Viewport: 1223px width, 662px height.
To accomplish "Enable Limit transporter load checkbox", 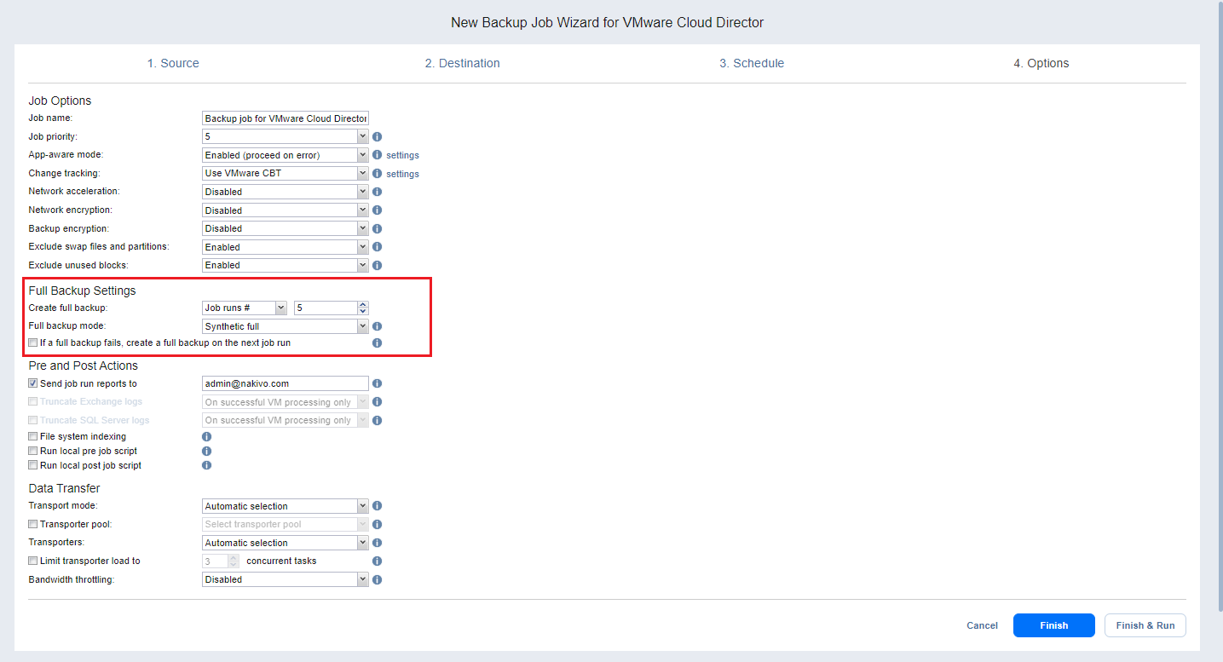I will click(x=33, y=561).
